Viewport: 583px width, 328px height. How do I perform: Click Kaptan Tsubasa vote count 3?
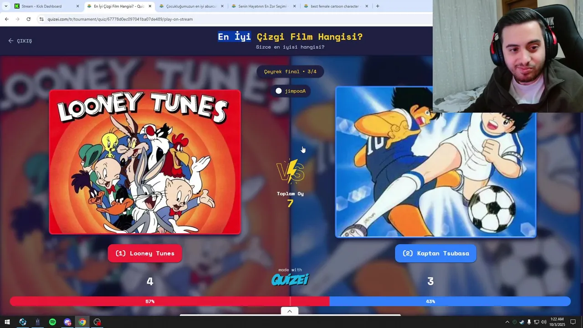pyautogui.click(x=430, y=282)
